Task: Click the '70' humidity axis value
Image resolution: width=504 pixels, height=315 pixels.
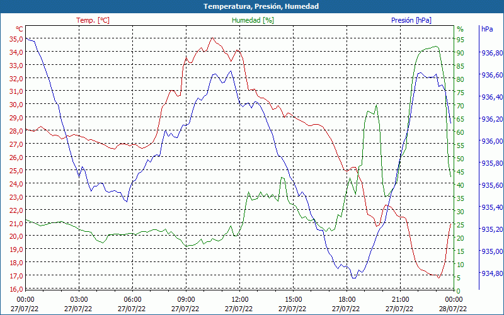Action: 461,106
